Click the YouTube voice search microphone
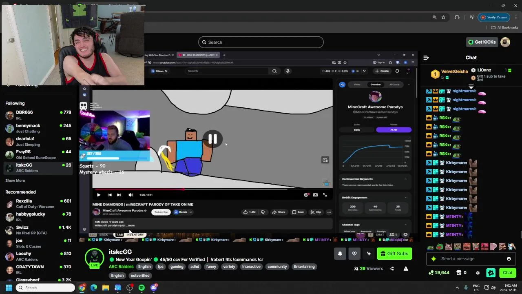The image size is (522, 294). point(288,71)
